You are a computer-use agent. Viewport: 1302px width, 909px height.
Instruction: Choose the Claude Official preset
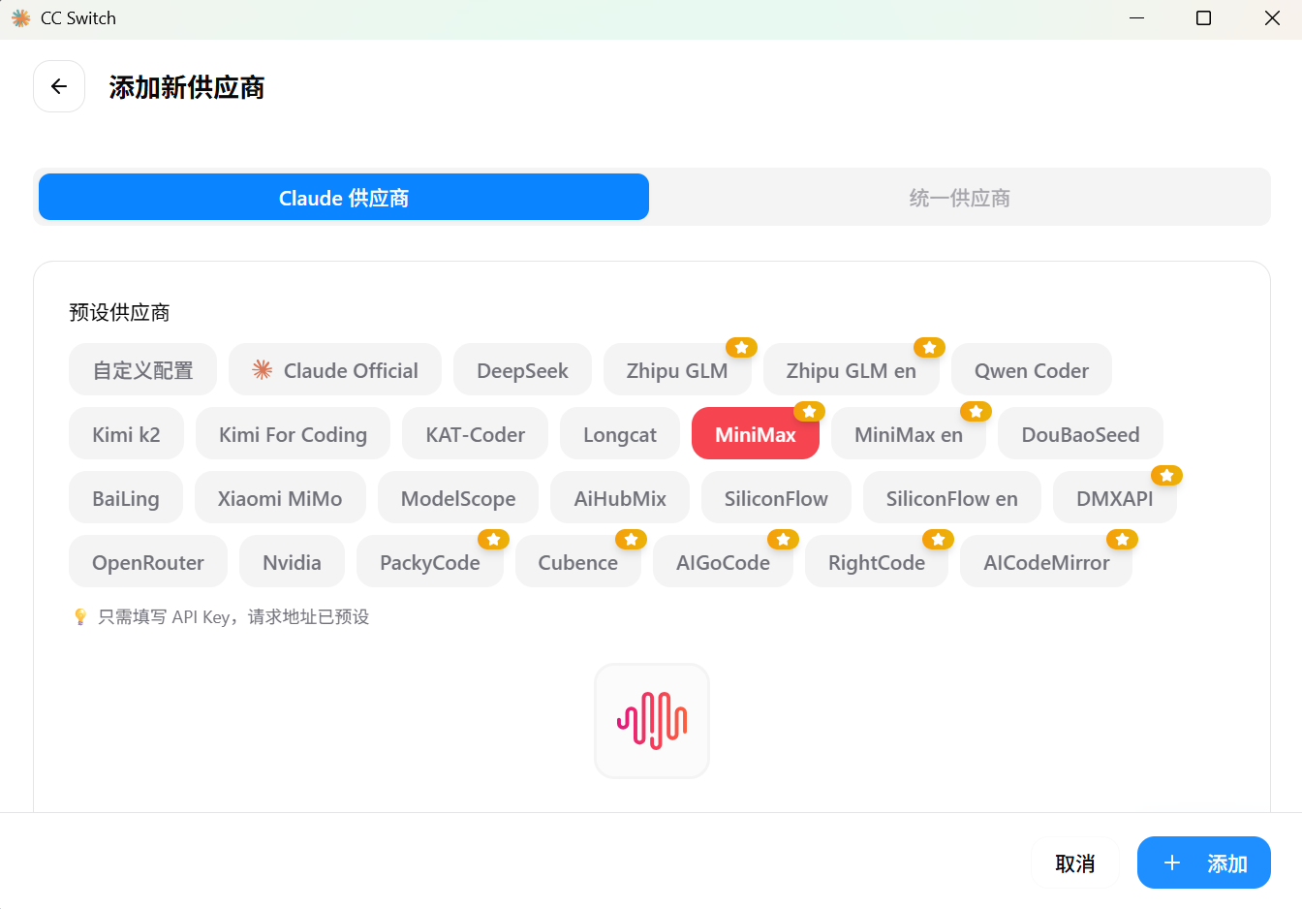(335, 369)
